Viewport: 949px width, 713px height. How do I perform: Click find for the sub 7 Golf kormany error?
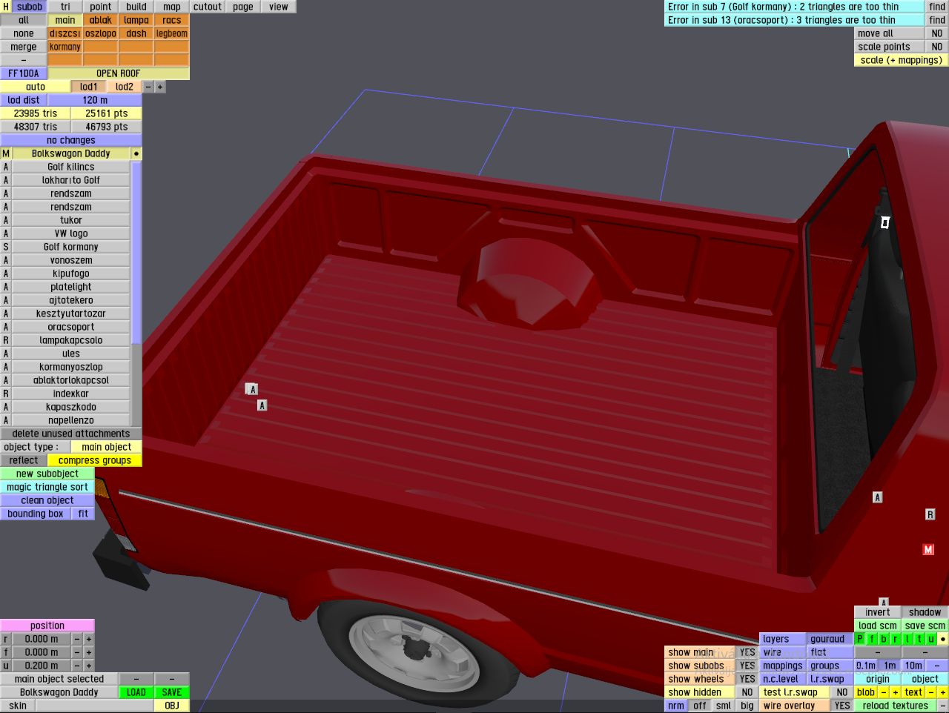937,7
